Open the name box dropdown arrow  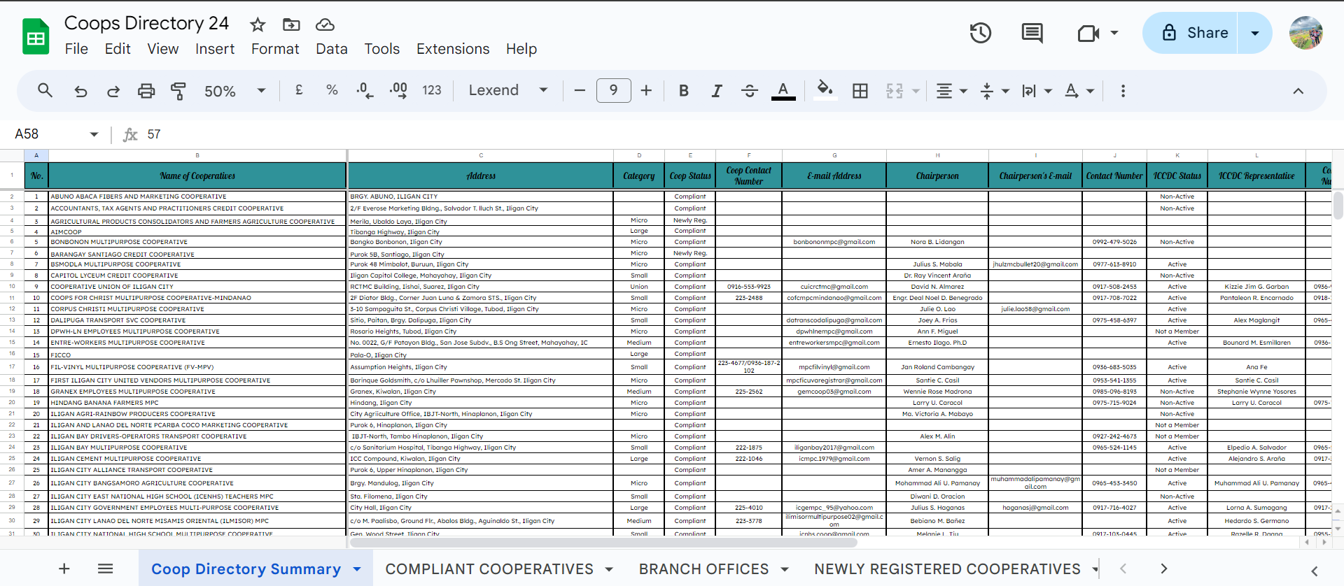click(x=94, y=134)
